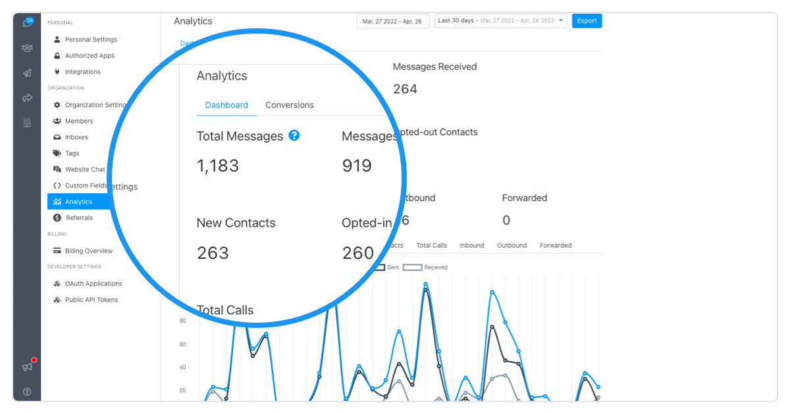Viewport: 790px width, 414px height.
Task: Click the chart icon beside Analytics
Action: tap(57, 202)
